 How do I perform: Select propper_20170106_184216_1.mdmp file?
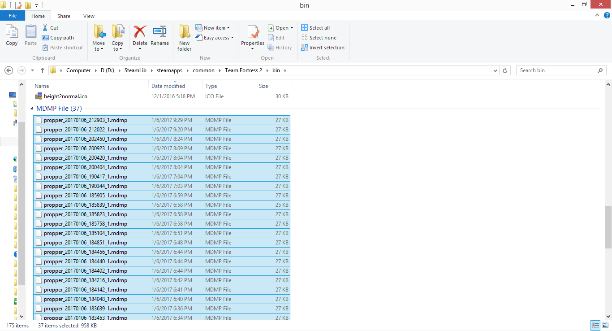[162, 280]
